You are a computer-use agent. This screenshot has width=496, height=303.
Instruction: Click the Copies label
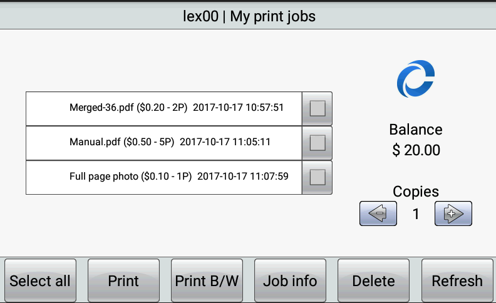coord(416,192)
